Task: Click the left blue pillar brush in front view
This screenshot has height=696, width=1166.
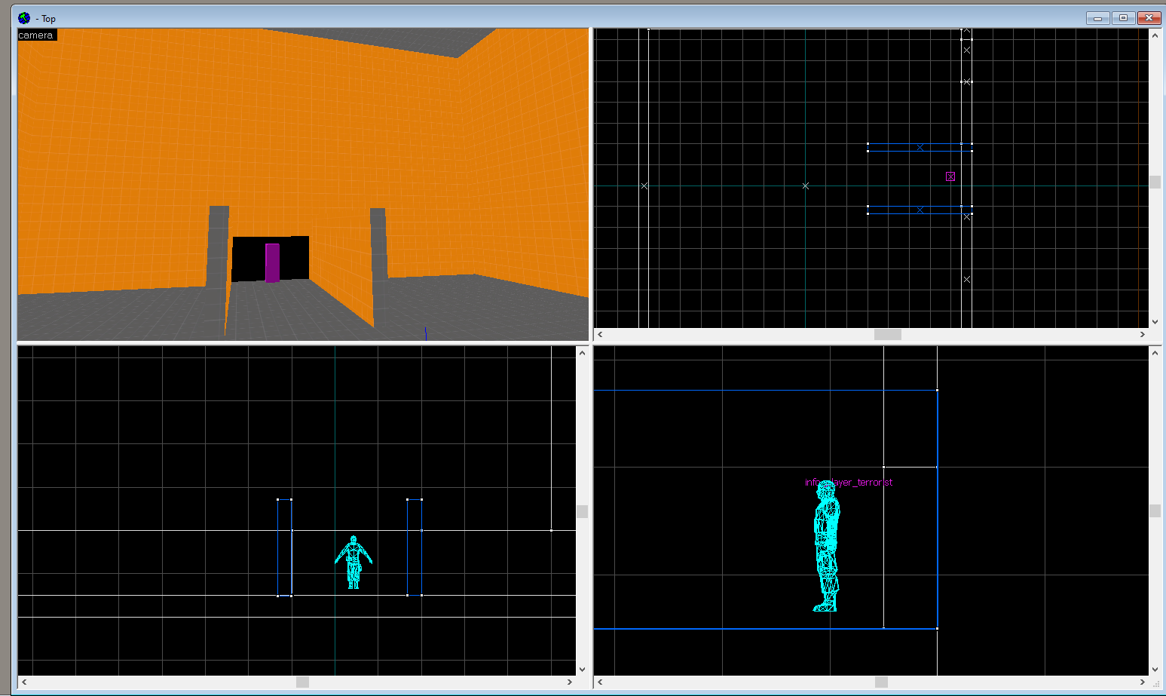Action: tap(284, 547)
